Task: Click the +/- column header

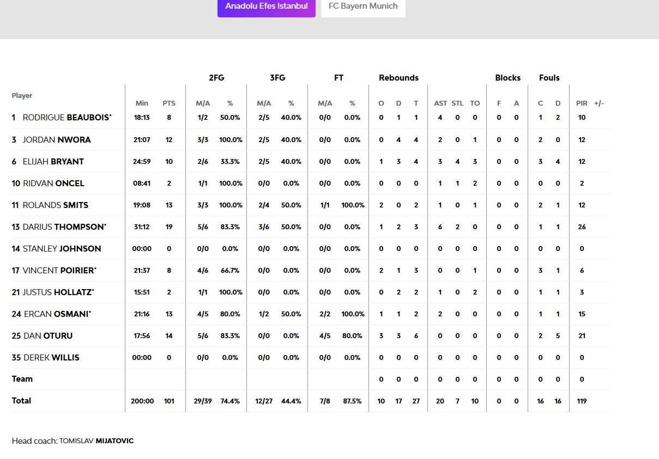Action: tap(599, 103)
